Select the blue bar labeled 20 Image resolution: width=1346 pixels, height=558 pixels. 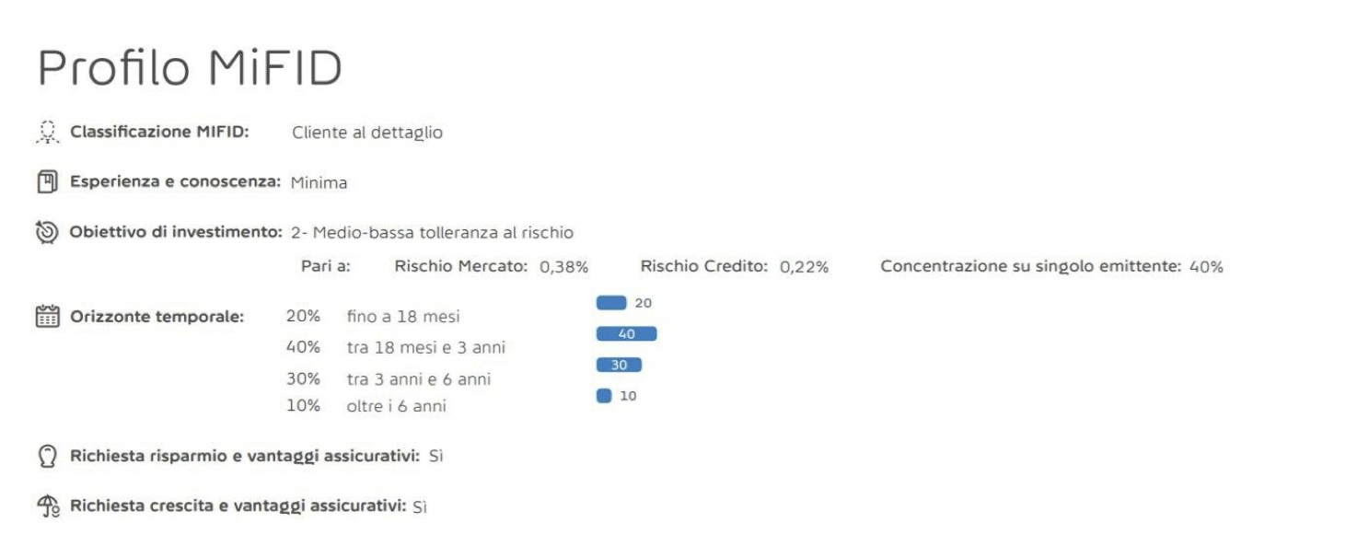pyautogui.click(x=611, y=303)
